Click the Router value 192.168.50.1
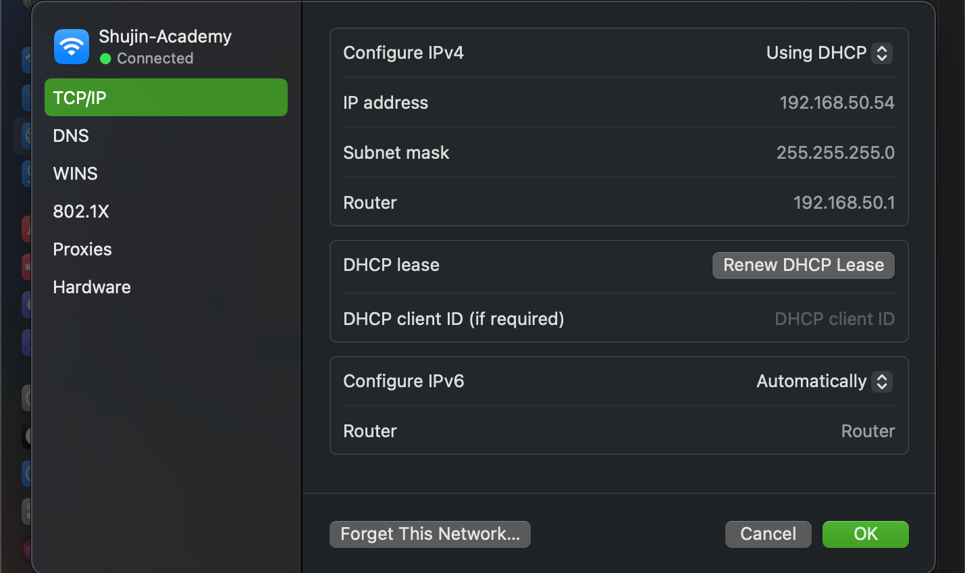 pyautogui.click(x=844, y=202)
